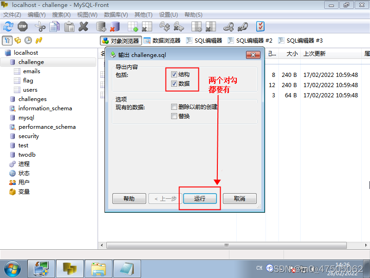Select the information_schema database
370x278 pixels.
45,108
